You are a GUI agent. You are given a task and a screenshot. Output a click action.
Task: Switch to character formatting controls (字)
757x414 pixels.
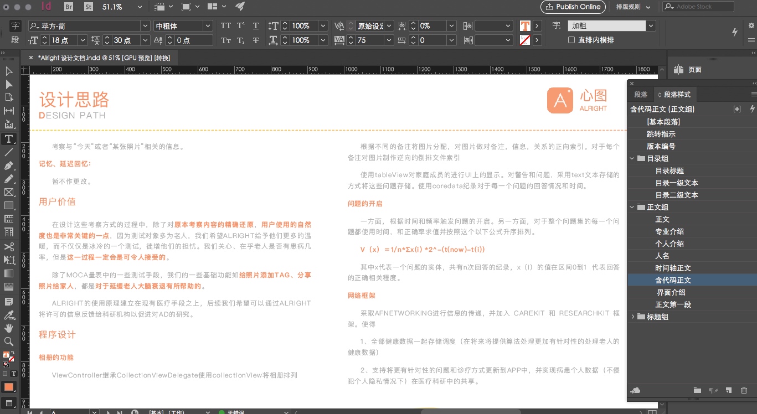pos(15,25)
